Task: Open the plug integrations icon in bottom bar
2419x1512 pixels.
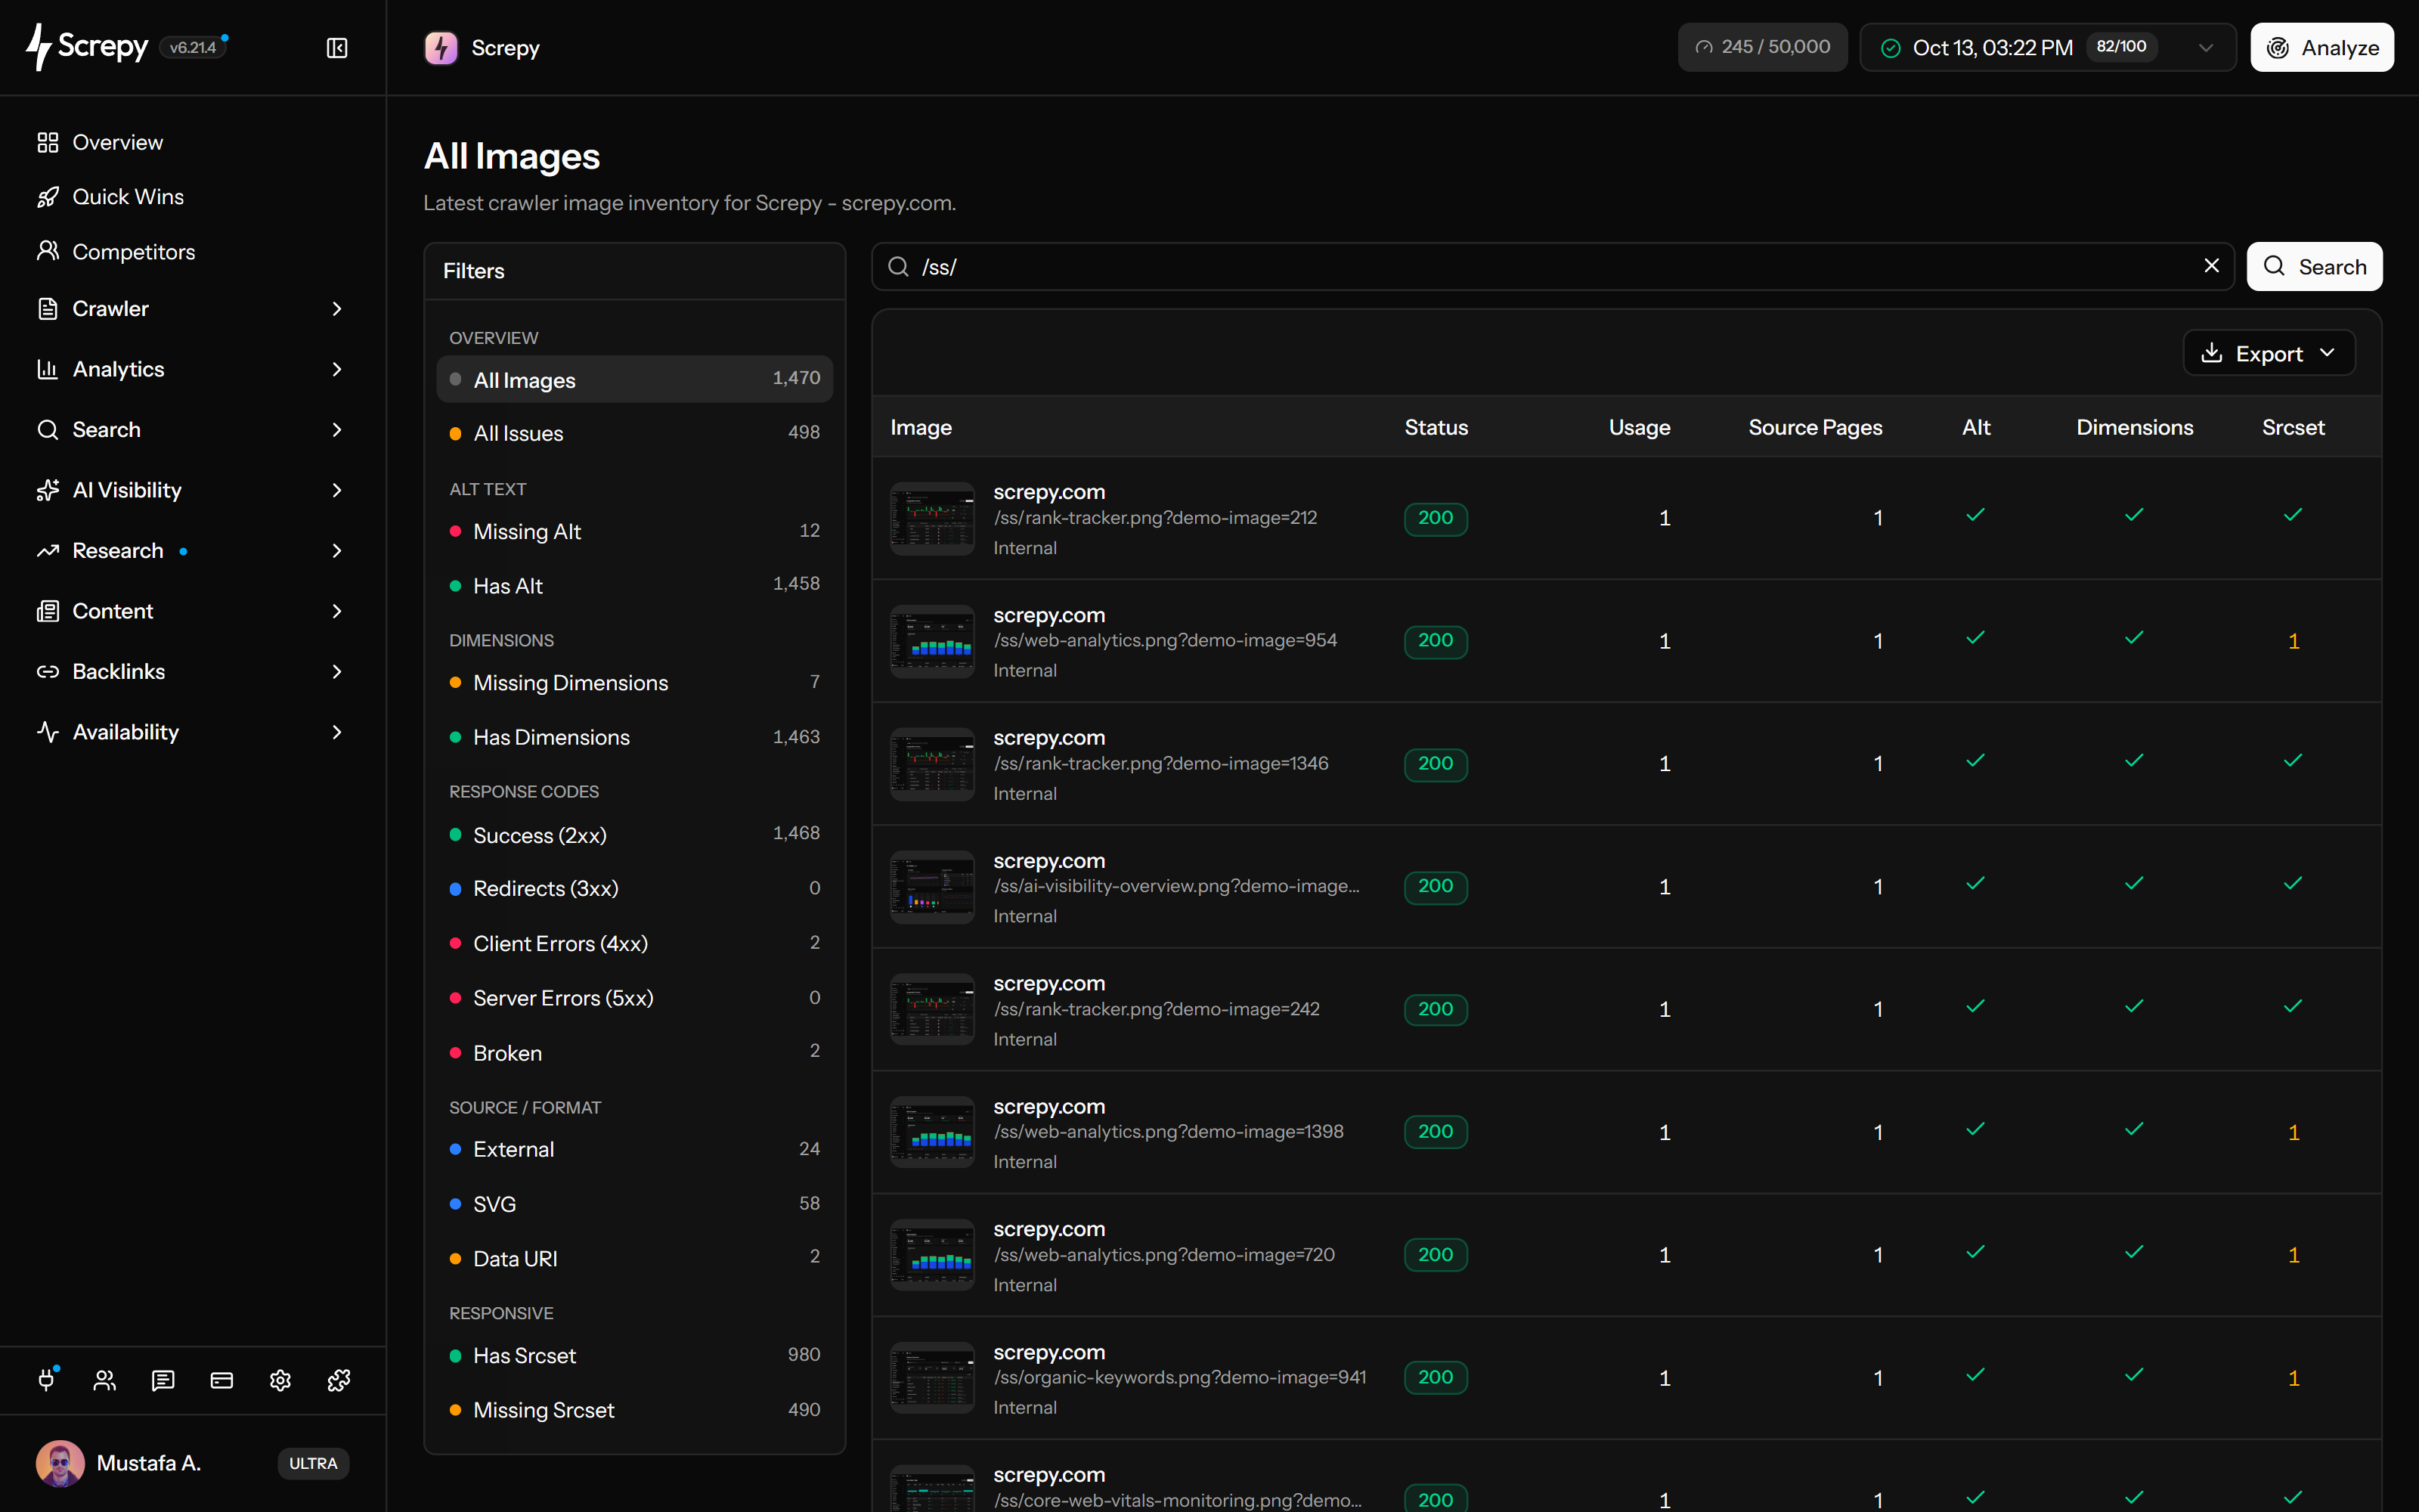Action: [x=47, y=1380]
